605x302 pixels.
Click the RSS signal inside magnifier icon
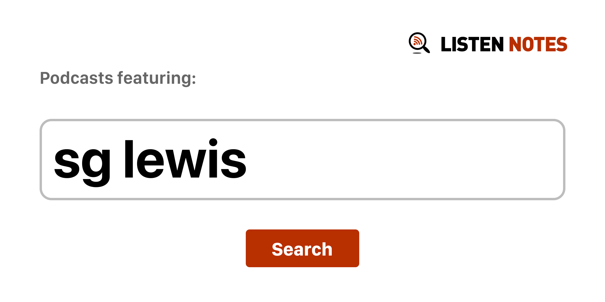pos(417,41)
